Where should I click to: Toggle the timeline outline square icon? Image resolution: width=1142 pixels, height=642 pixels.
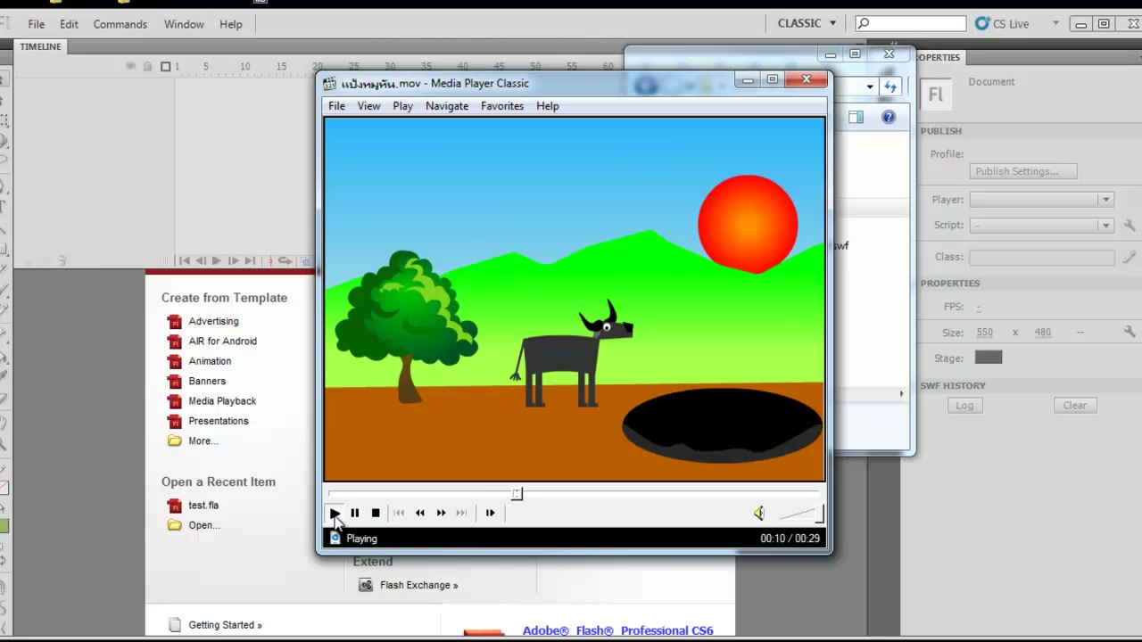[165, 66]
